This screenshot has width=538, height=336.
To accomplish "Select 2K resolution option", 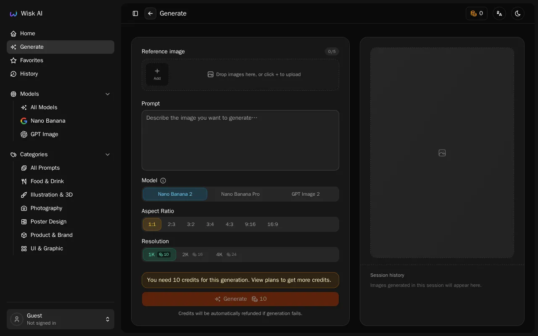I will pyautogui.click(x=193, y=255).
